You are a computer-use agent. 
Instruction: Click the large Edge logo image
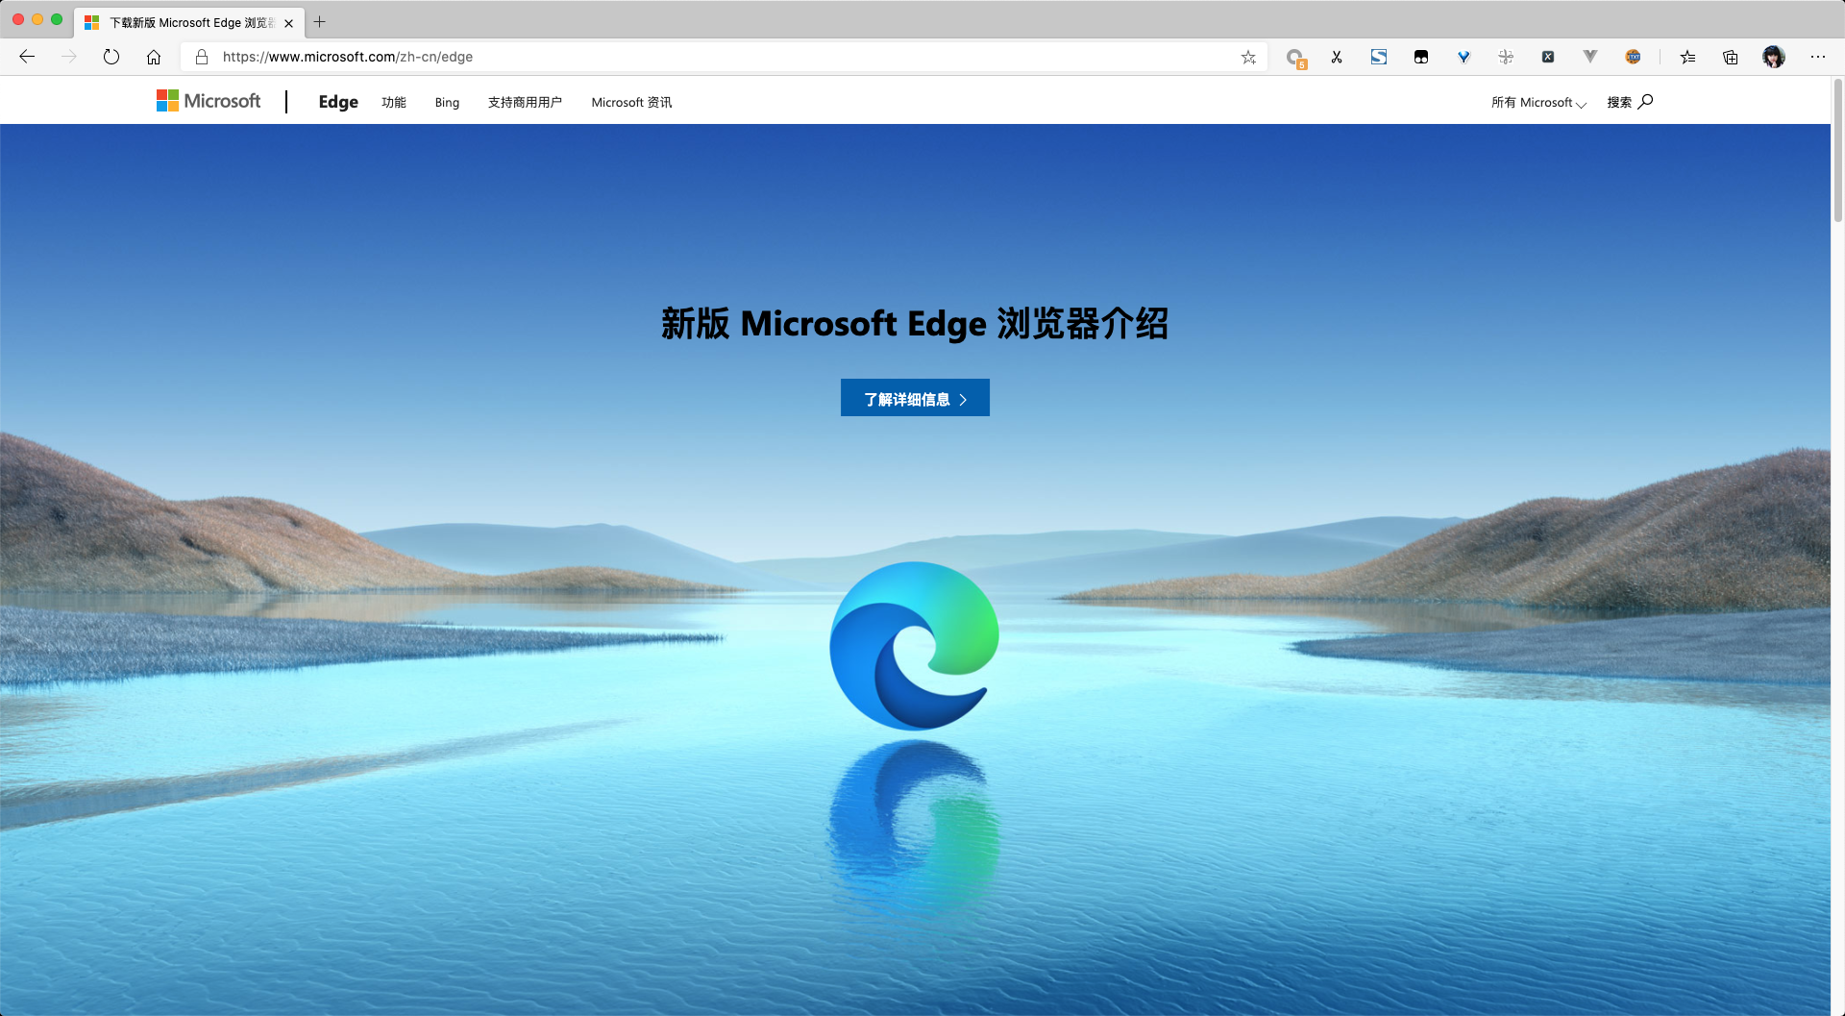point(914,646)
